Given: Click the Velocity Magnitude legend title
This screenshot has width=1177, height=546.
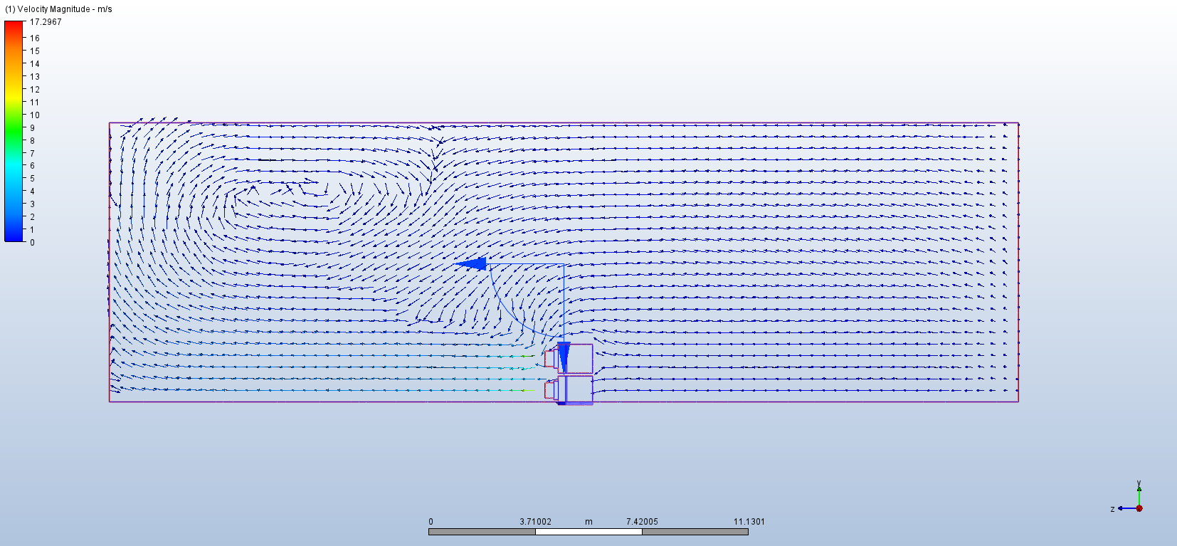Looking at the screenshot, I should pos(59,9).
